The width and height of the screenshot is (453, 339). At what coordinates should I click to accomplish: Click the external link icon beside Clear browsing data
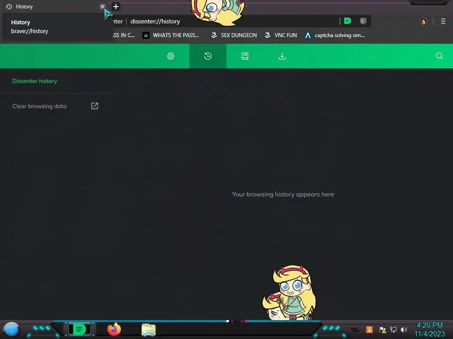click(95, 106)
